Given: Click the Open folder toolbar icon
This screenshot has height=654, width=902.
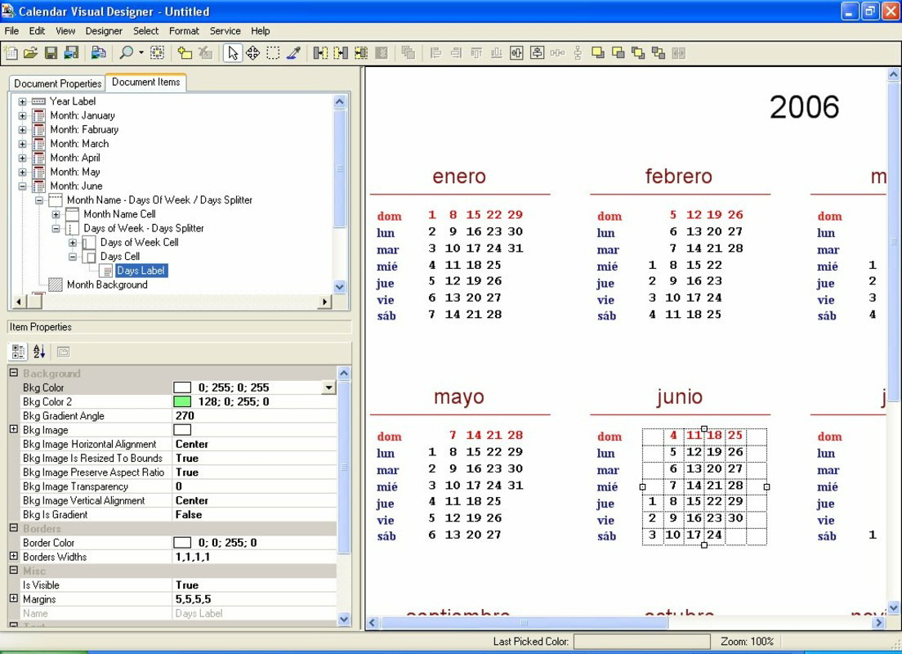Looking at the screenshot, I should [x=30, y=53].
